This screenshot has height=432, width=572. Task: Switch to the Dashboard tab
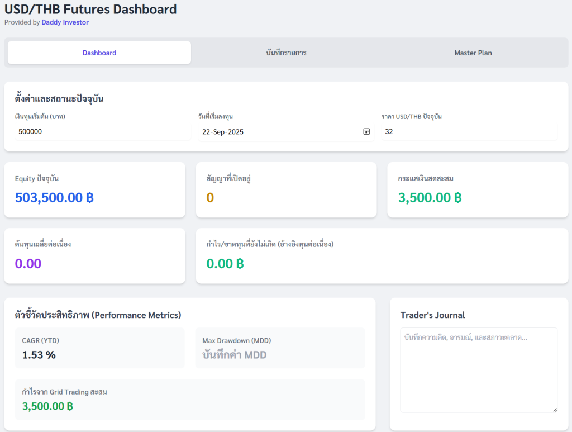(99, 53)
